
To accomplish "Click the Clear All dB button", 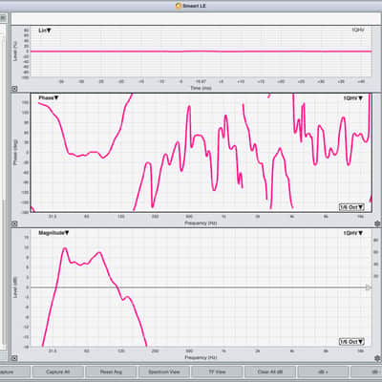I will 270,371.
